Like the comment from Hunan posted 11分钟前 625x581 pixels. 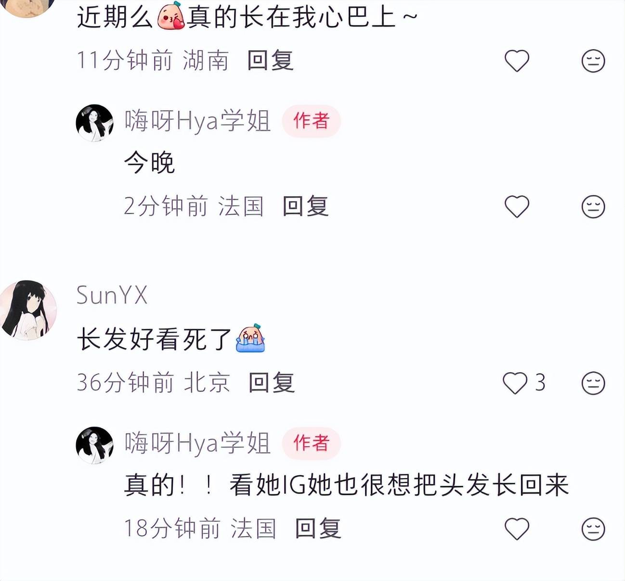pos(517,61)
